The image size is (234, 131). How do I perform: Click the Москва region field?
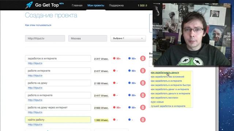(x=88, y=38)
